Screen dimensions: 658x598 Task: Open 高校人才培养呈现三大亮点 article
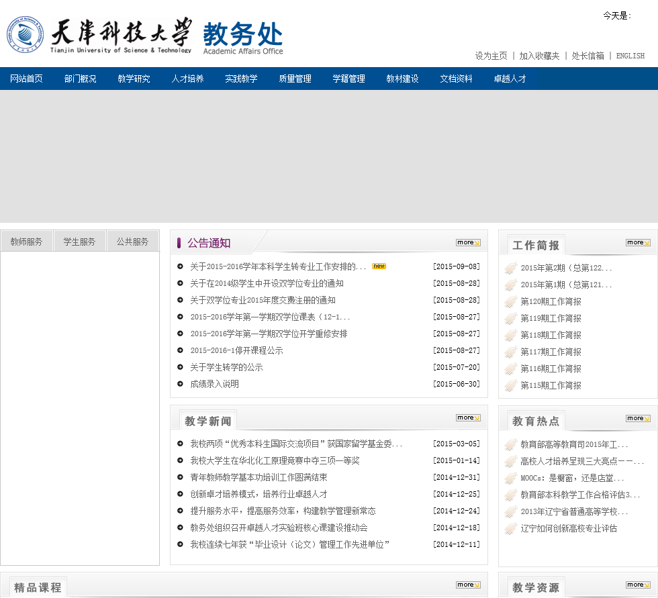[x=582, y=461]
